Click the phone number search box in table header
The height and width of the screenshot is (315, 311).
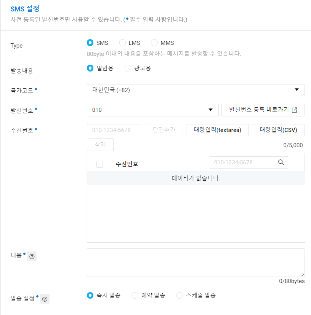click(x=244, y=162)
